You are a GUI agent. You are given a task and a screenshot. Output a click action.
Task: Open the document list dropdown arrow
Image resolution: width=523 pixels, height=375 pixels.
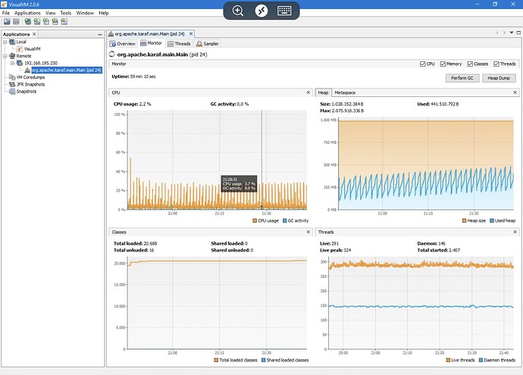click(511, 34)
